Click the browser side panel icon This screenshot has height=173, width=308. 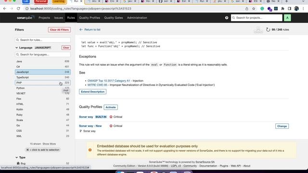click(x=290, y=9)
